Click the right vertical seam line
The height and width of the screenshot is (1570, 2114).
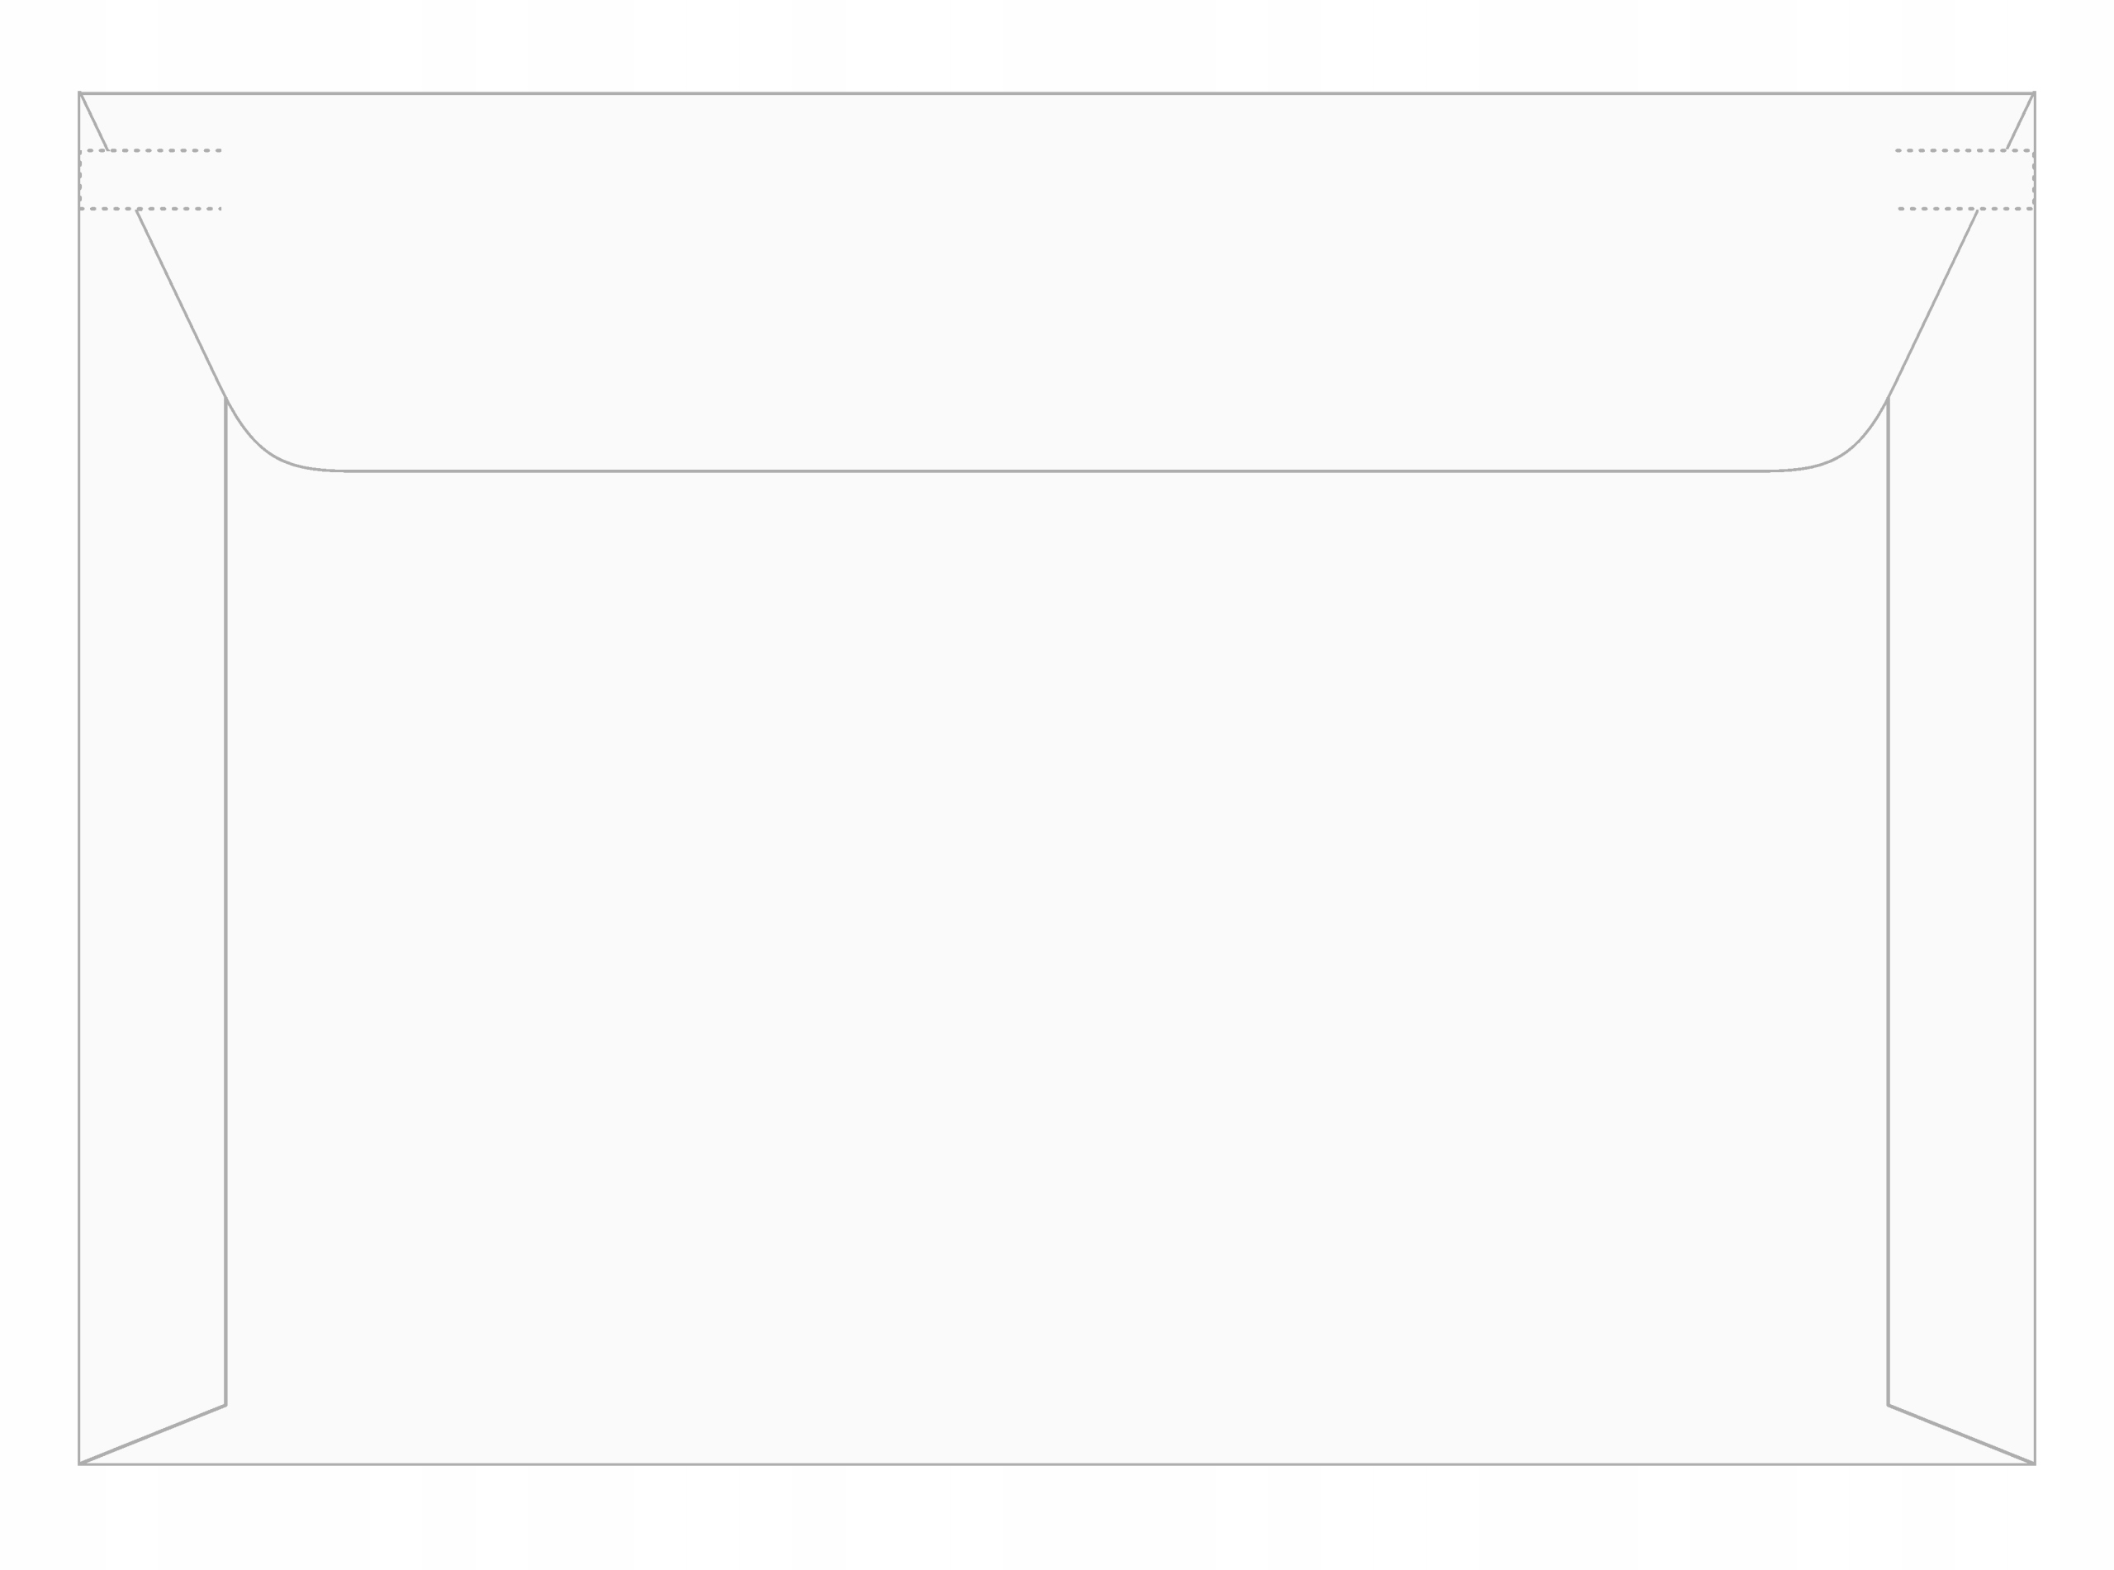(x=1888, y=901)
